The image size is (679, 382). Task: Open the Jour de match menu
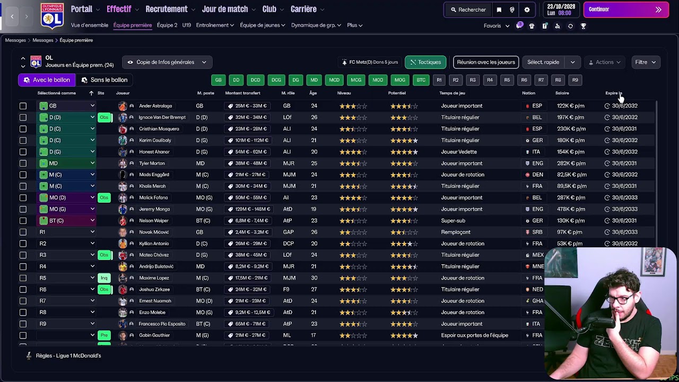coord(228,9)
